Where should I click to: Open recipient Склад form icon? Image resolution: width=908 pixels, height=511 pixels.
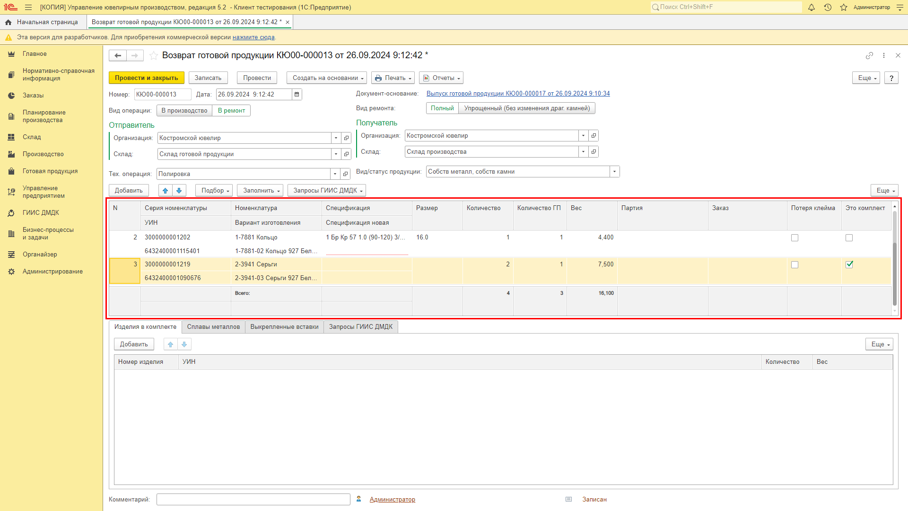click(594, 151)
